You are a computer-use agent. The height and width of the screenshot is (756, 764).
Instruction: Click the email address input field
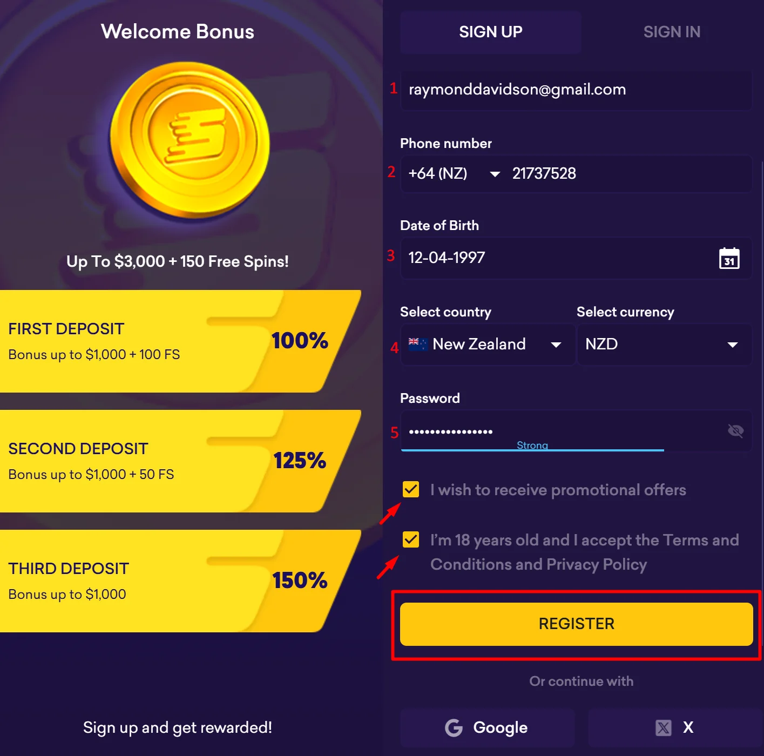coord(576,90)
